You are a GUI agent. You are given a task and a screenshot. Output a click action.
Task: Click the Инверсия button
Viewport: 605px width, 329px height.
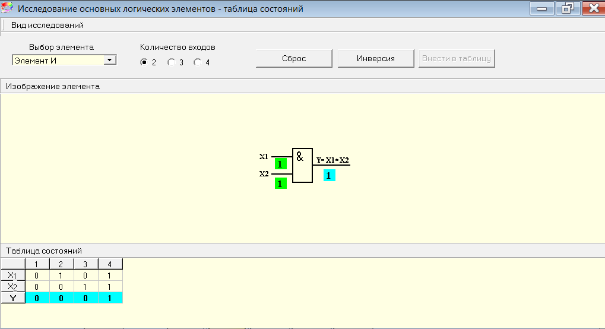(376, 58)
